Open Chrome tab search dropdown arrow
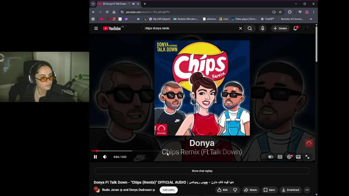 93,4
